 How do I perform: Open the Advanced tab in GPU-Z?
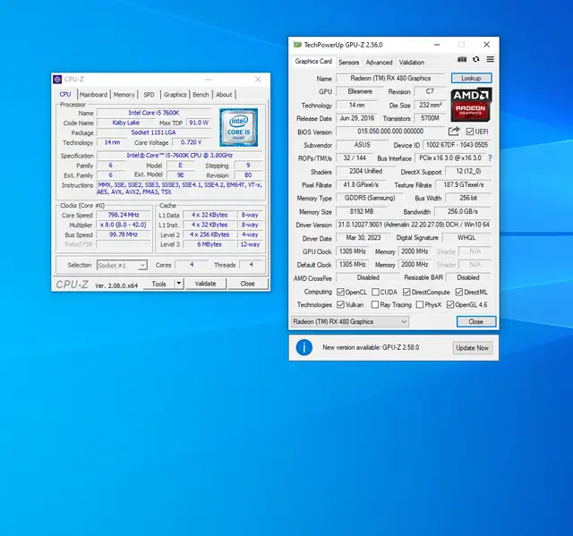pyautogui.click(x=379, y=62)
